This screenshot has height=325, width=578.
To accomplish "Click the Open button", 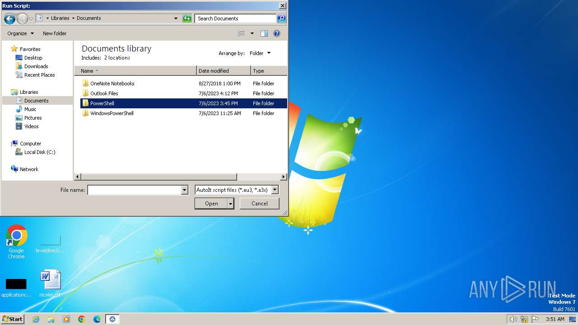I will pyautogui.click(x=211, y=204).
